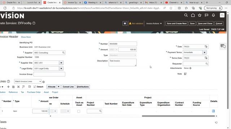This screenshot has width=231, height=129.
Task: Click the lines table scroll right arrow
Action: point(217,116)
